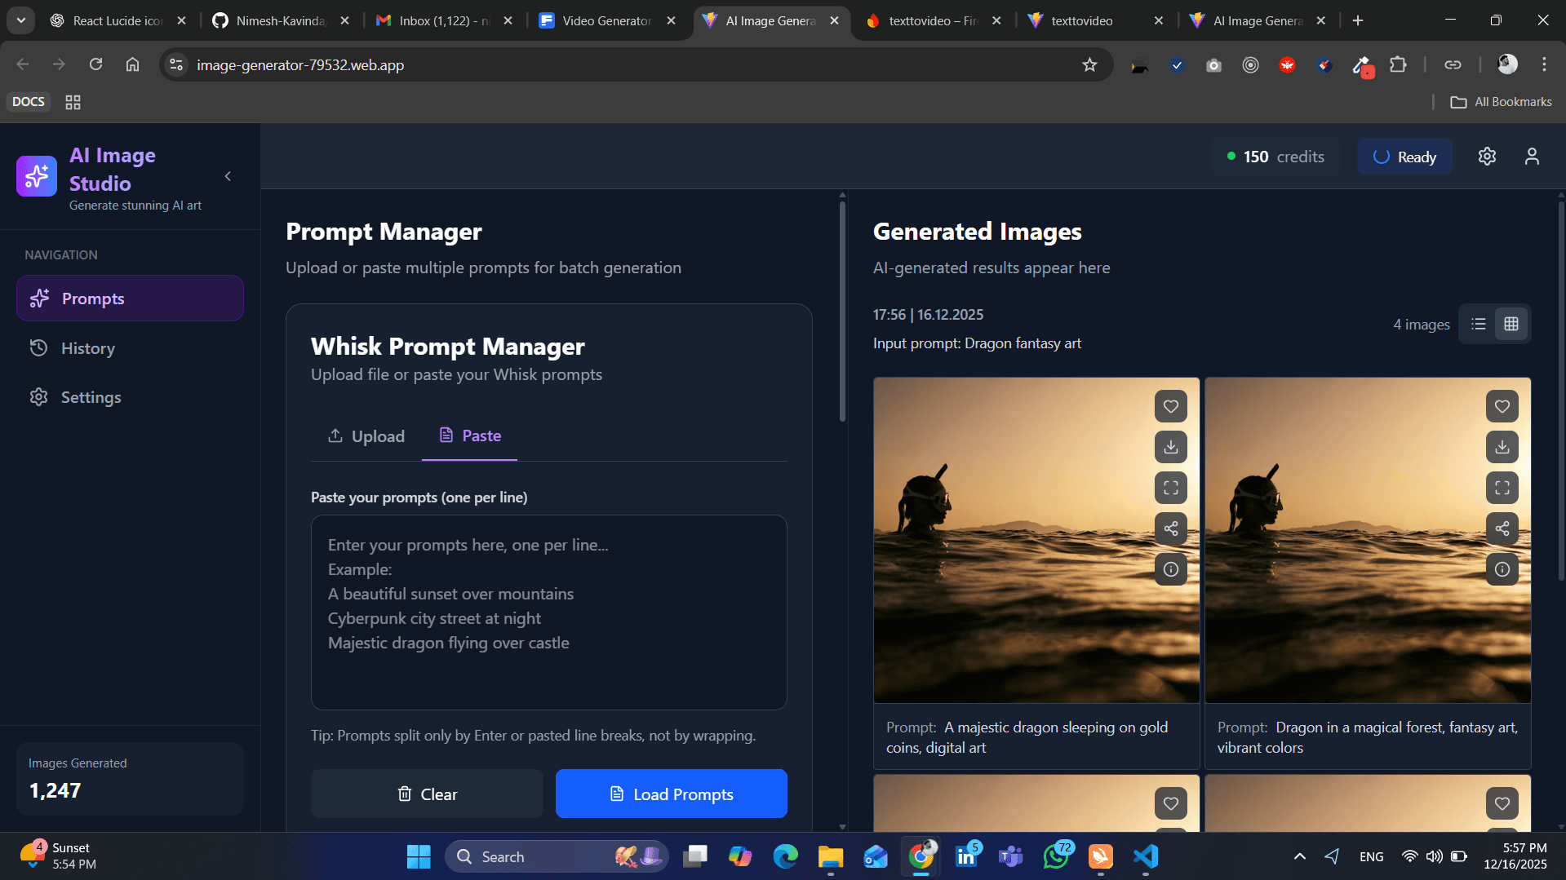Open the DOCS bookmark
1566x880 pixels.
(29, 102)
